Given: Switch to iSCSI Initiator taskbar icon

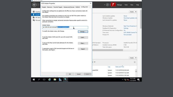Looking at the screenshot, I should click(x=65, y=79).
